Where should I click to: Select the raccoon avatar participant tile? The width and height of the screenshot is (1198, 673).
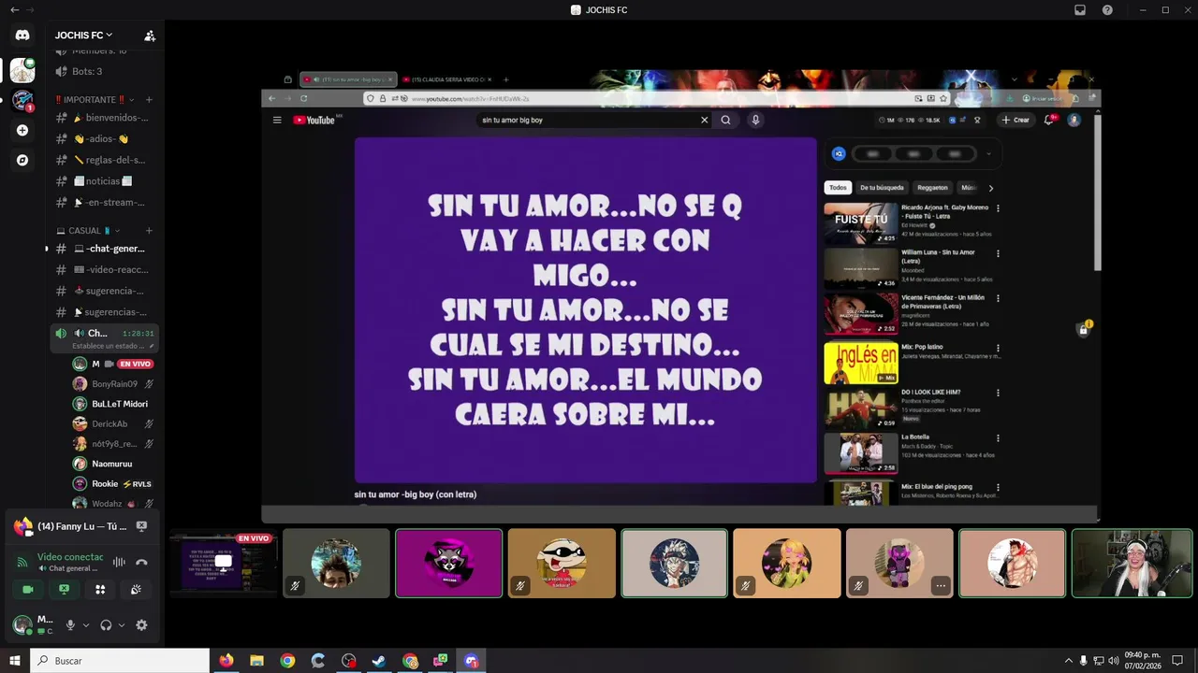pyautogui.click(x=448, y=564)
